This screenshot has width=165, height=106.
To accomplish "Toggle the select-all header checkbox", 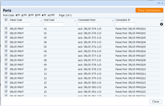I will [x=6, y=20].
